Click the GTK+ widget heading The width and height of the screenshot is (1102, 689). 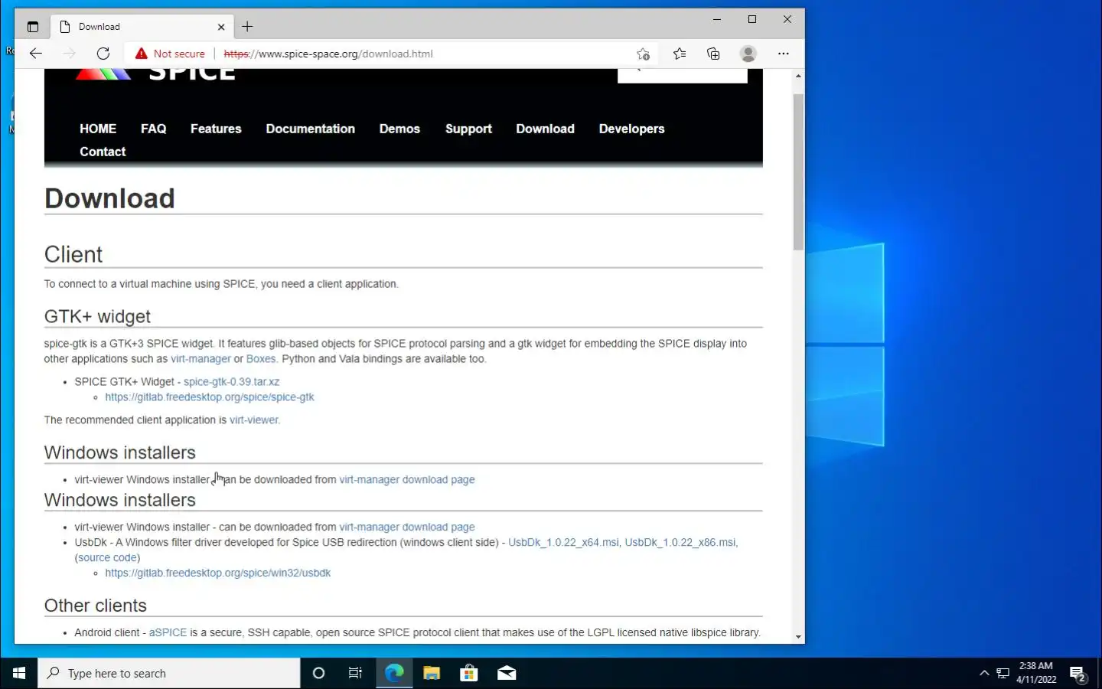pos(97,317)
